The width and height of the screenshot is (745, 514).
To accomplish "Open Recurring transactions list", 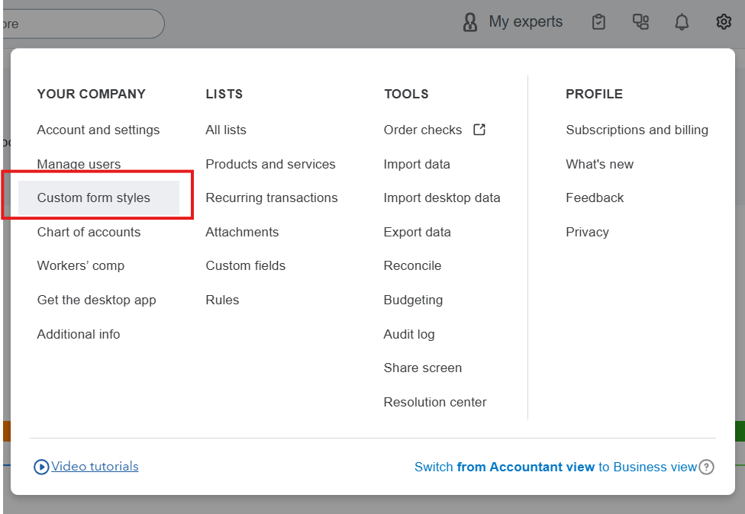I will coord(271,198).
